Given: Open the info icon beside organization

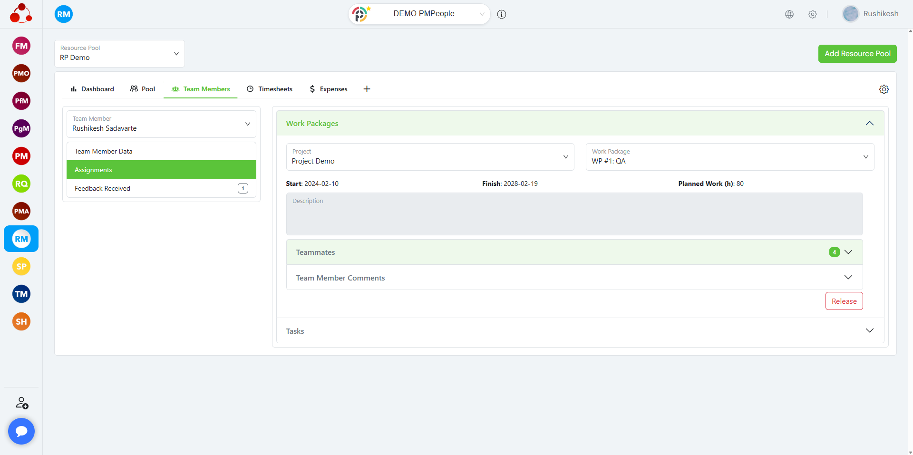Looking at the screenshot, I should [x=502, y=14].
